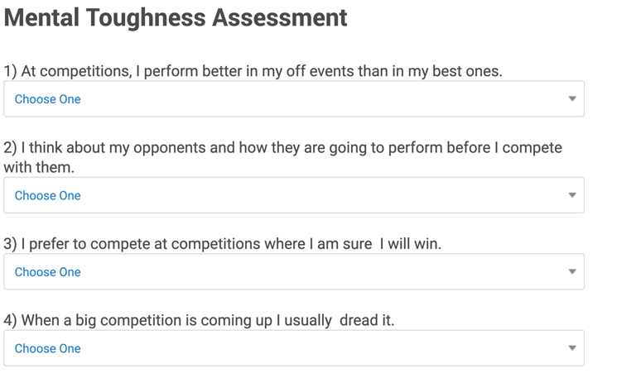This screenshot has width=636, height=378.
Task: Click the Mental Toughness Assessment heading
Action: 176,18
